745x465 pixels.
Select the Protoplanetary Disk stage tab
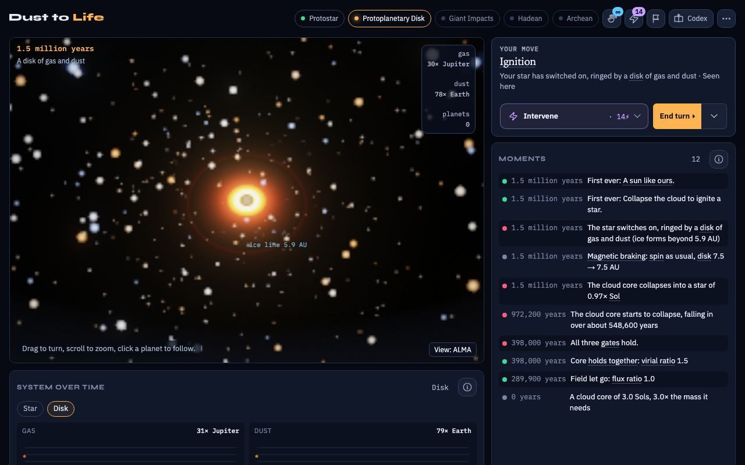coord(389,19)
